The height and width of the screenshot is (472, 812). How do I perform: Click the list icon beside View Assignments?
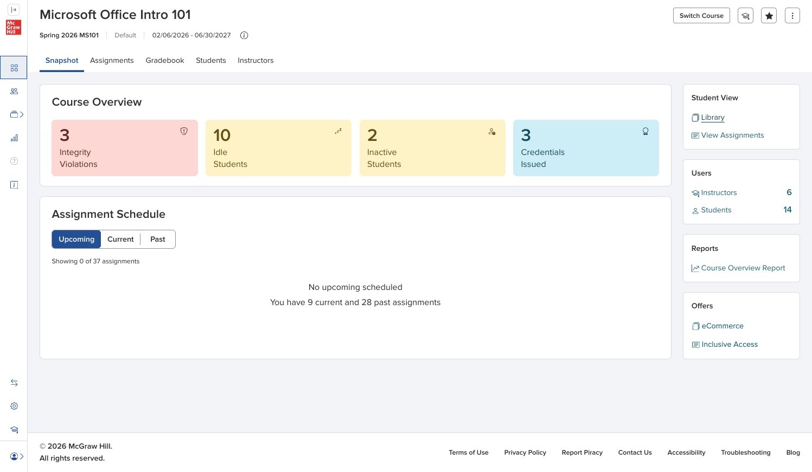click(x=695, y=135)
